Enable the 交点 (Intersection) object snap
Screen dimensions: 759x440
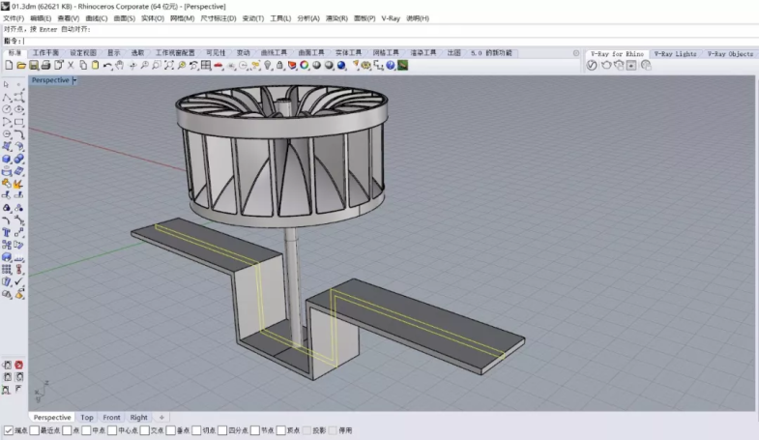coord(145,430)
